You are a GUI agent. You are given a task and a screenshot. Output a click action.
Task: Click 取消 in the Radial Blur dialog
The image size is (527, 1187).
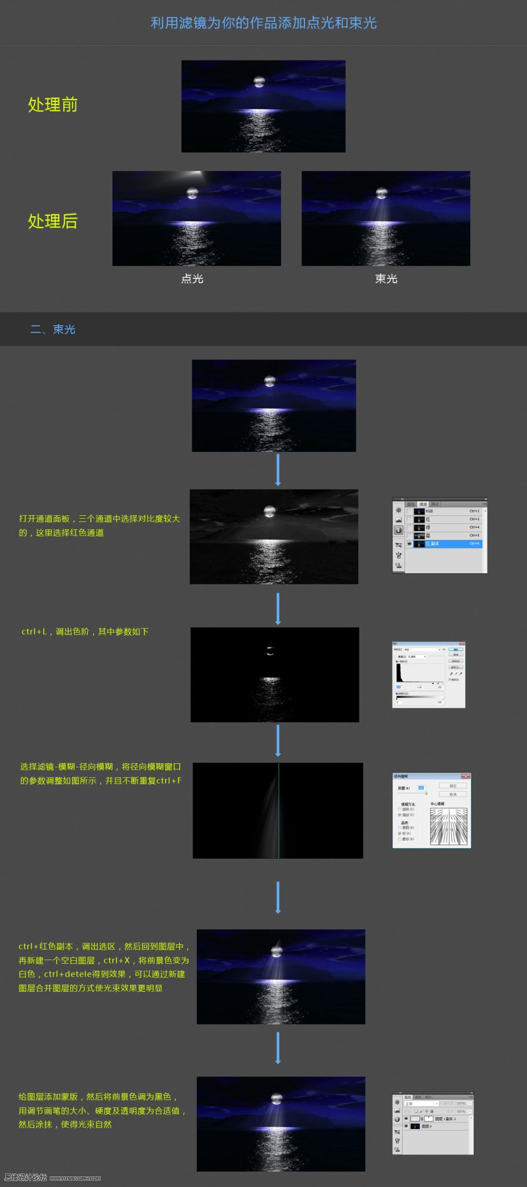pyautogui.click(x=453, y=794)
